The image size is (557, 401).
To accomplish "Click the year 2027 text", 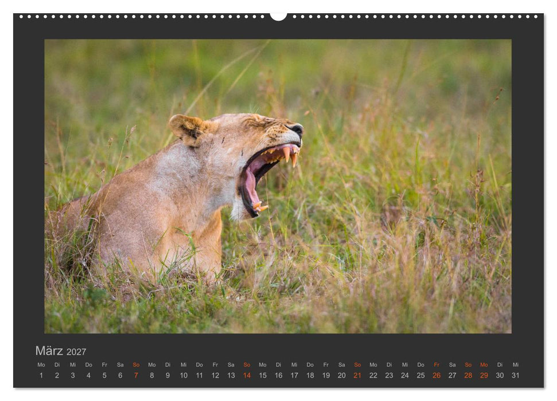I will [76, 352].
